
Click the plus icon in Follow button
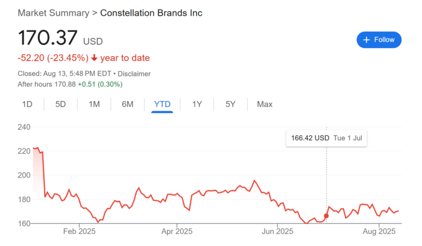pyautogui.click(x=367, y=40)
